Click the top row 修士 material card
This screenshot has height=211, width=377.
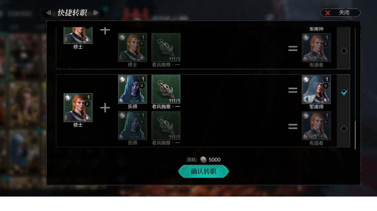coord(133,47)
